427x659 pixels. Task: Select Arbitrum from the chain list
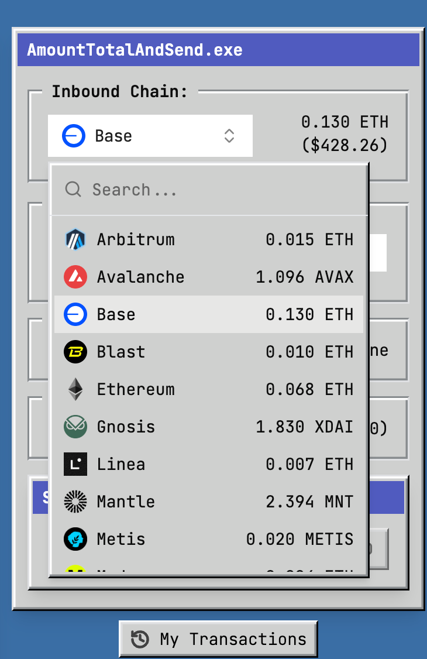209,239
